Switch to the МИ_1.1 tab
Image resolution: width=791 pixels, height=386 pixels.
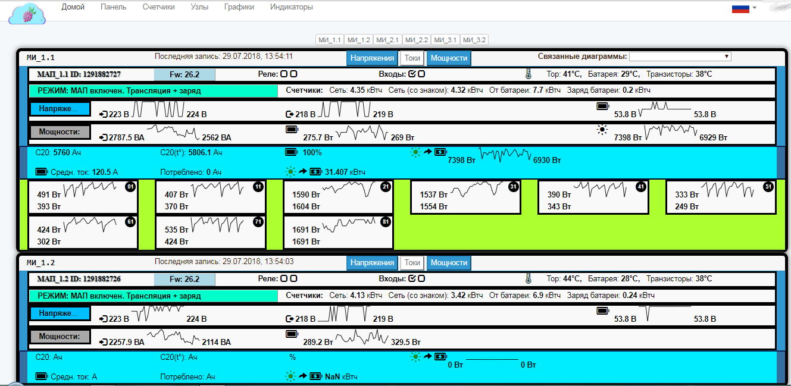point(329,40)
